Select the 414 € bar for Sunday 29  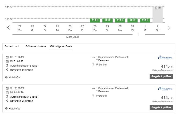(x=107, y=20)
